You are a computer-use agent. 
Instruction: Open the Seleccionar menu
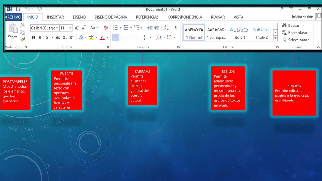(x=296, y=40)
